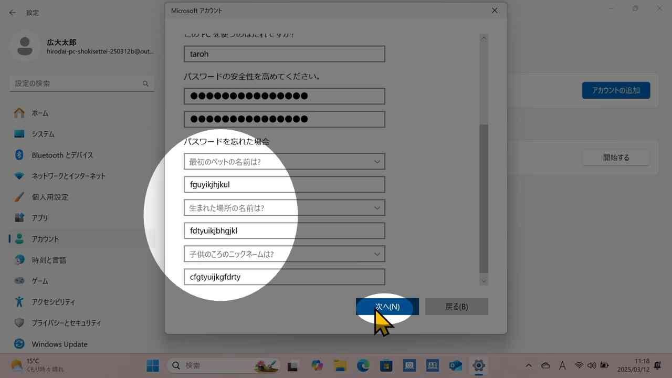This screenshot has height=378, width=672.
Task: Click the username field containing taroh
Action: tap(284, 54)
